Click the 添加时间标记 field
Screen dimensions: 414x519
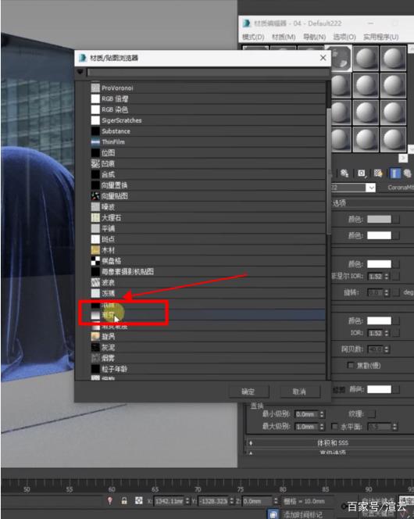click(302, 514)
